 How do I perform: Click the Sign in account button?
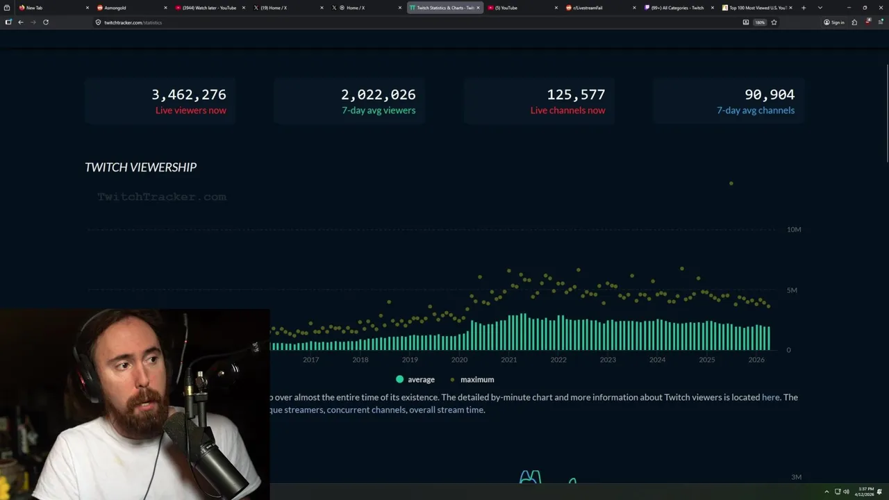click(834, 22)
